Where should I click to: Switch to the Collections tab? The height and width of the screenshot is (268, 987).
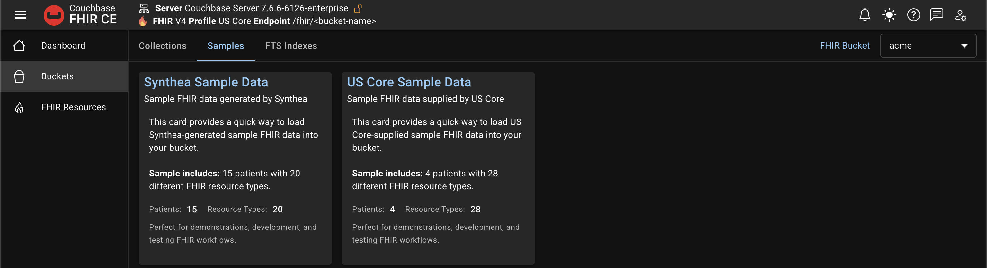(163, 46)
